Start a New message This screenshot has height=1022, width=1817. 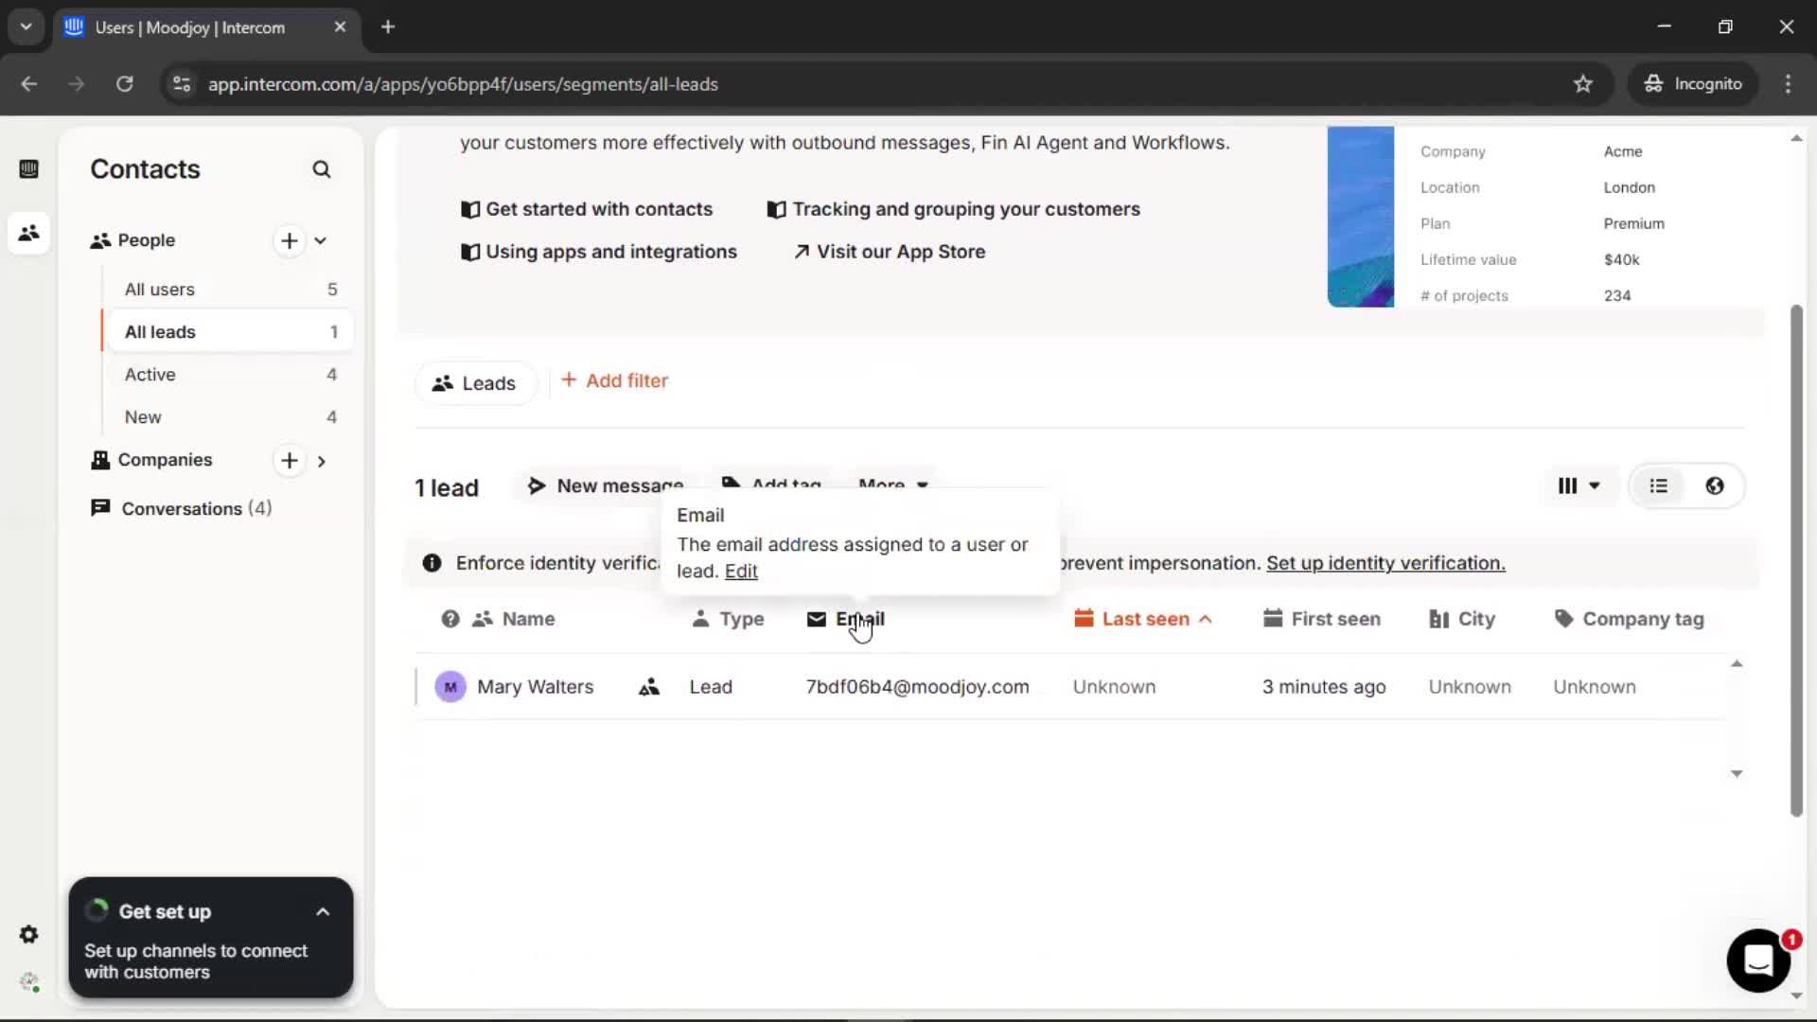[606, 485]
